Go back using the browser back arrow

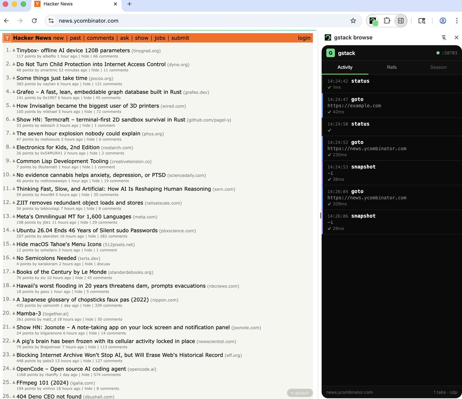point(7,21)
